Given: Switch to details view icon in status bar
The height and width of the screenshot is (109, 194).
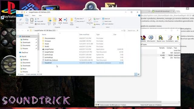Looking at the screenshot, I should click(136, 74).
